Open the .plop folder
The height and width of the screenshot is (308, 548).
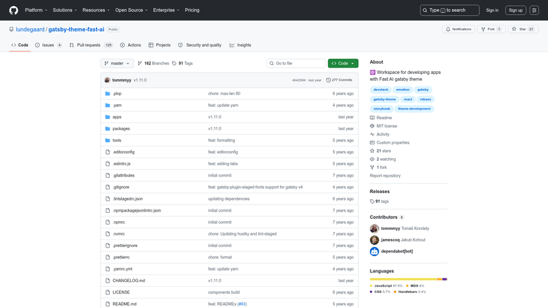click(x=117, y=94)
